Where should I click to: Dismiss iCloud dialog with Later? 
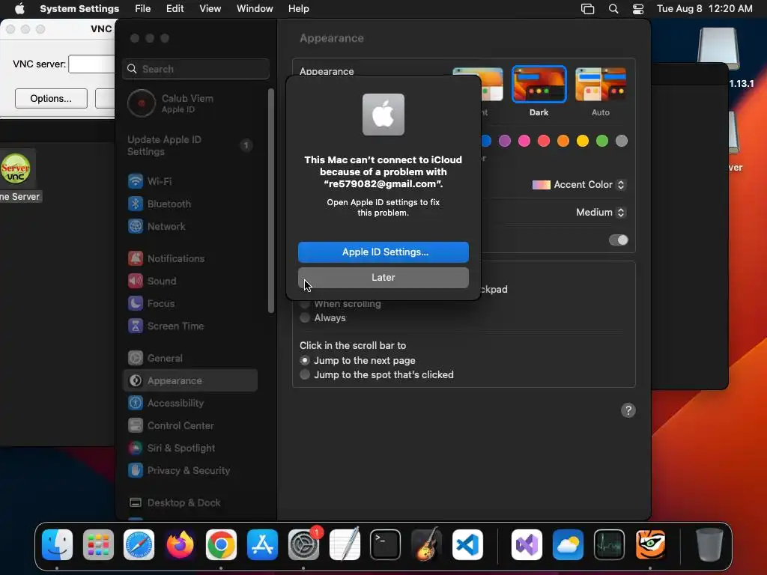[383, 278]
